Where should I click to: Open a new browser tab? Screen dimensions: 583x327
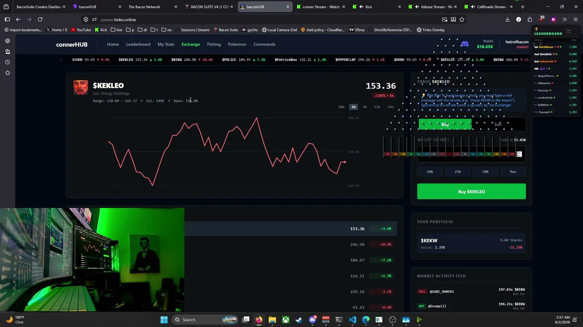tap(522, 7)
